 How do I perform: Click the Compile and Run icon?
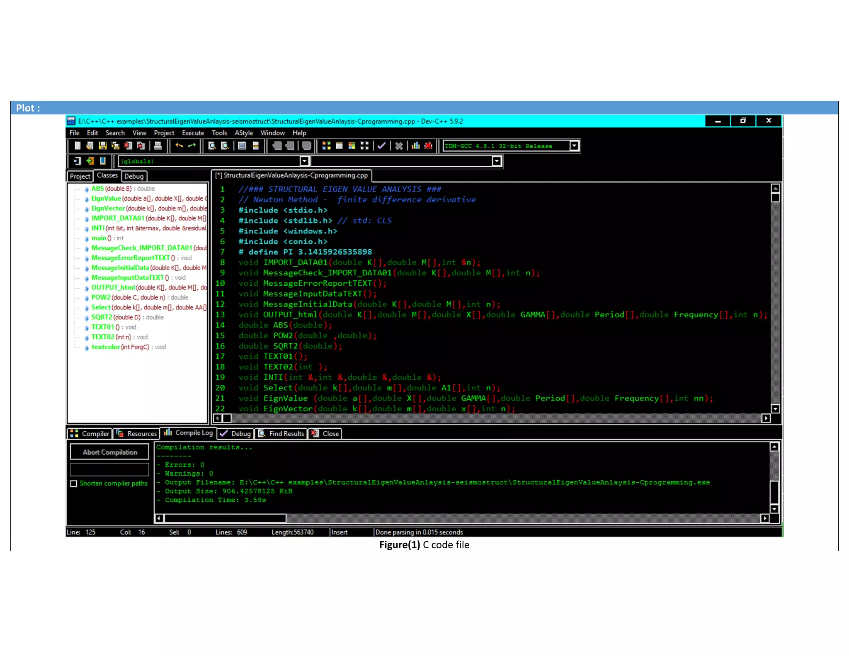(352, 146)
